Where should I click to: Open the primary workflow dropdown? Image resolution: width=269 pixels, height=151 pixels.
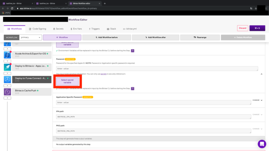(31, 37)
